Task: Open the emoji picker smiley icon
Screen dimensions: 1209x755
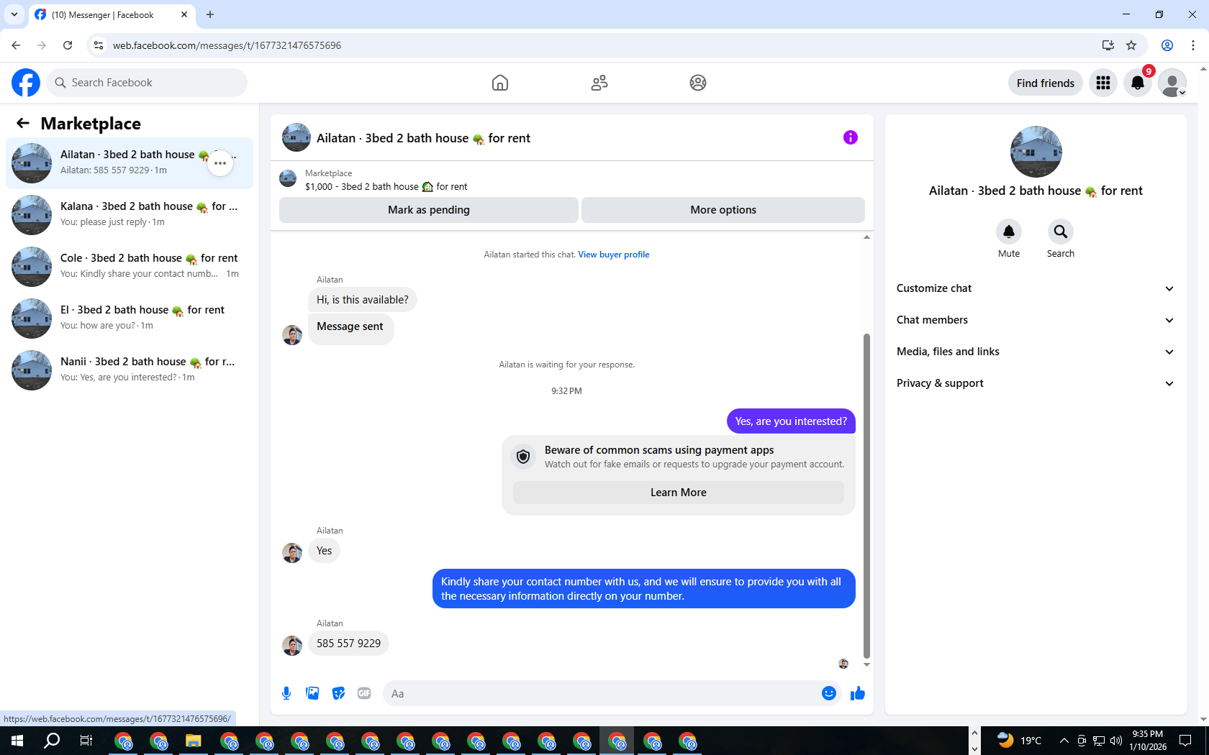Action: click(829, 693)
